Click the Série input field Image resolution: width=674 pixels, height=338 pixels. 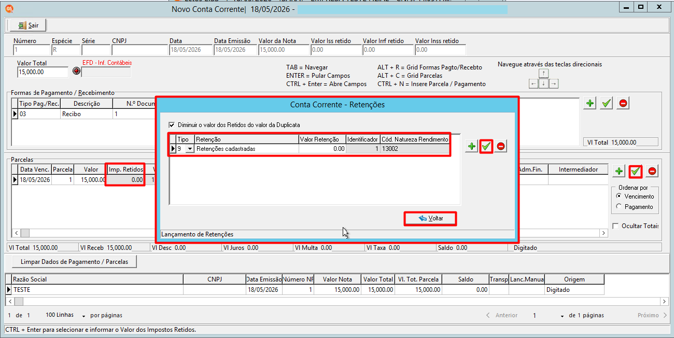coord(96,50)
